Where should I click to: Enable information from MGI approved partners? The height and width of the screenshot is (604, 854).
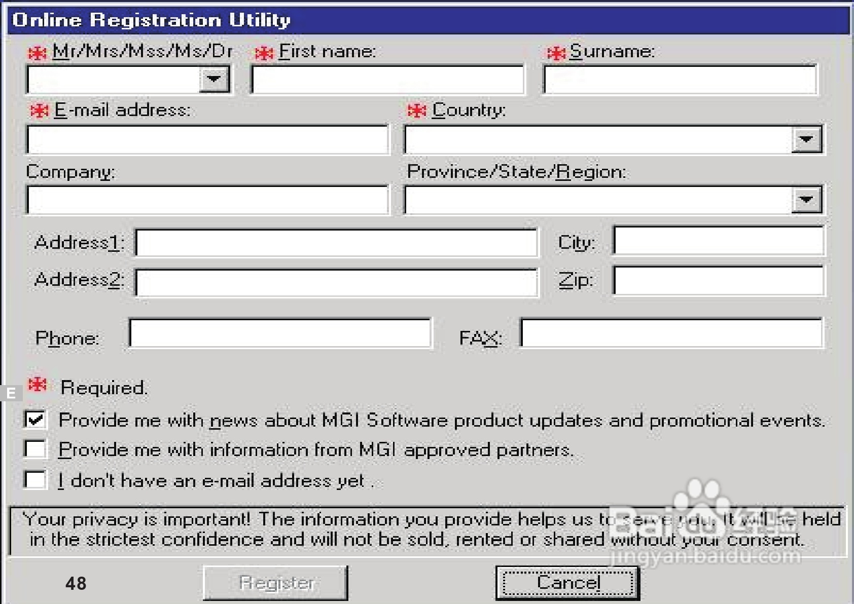[x=35, y=449]
